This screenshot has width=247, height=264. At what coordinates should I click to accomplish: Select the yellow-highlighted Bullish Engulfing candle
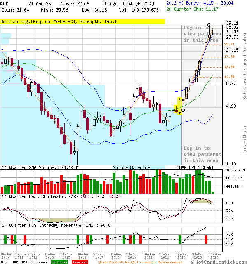[x=179, y=106]
